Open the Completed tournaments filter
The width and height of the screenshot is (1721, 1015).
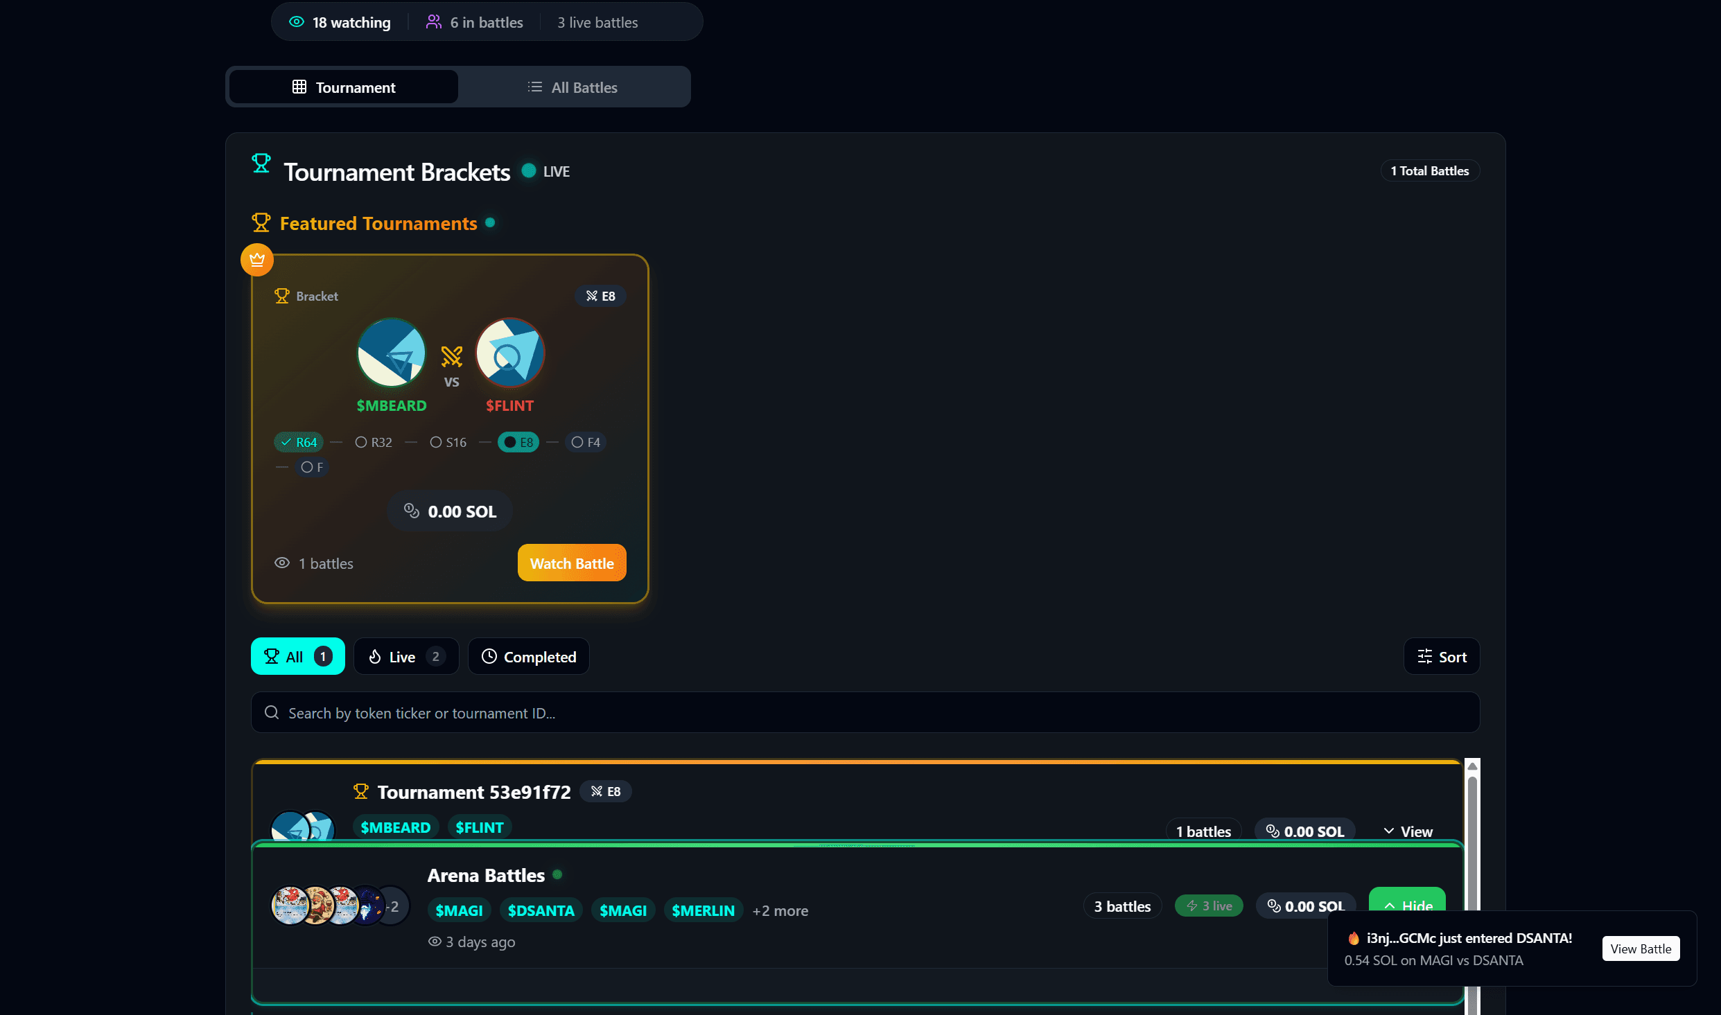(x=528, y=656)
